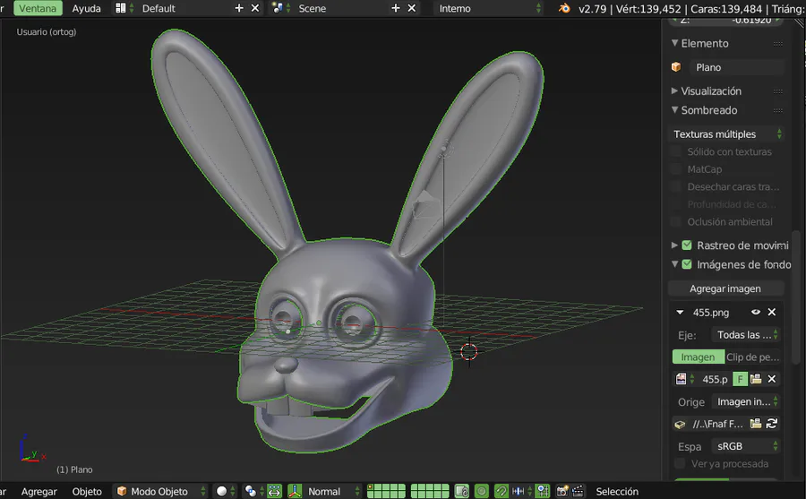The width and height of the screenshot is (806, 499).
Task: Hide the 455.png background image
Action: pyautogui.click(x=756, y=312)
